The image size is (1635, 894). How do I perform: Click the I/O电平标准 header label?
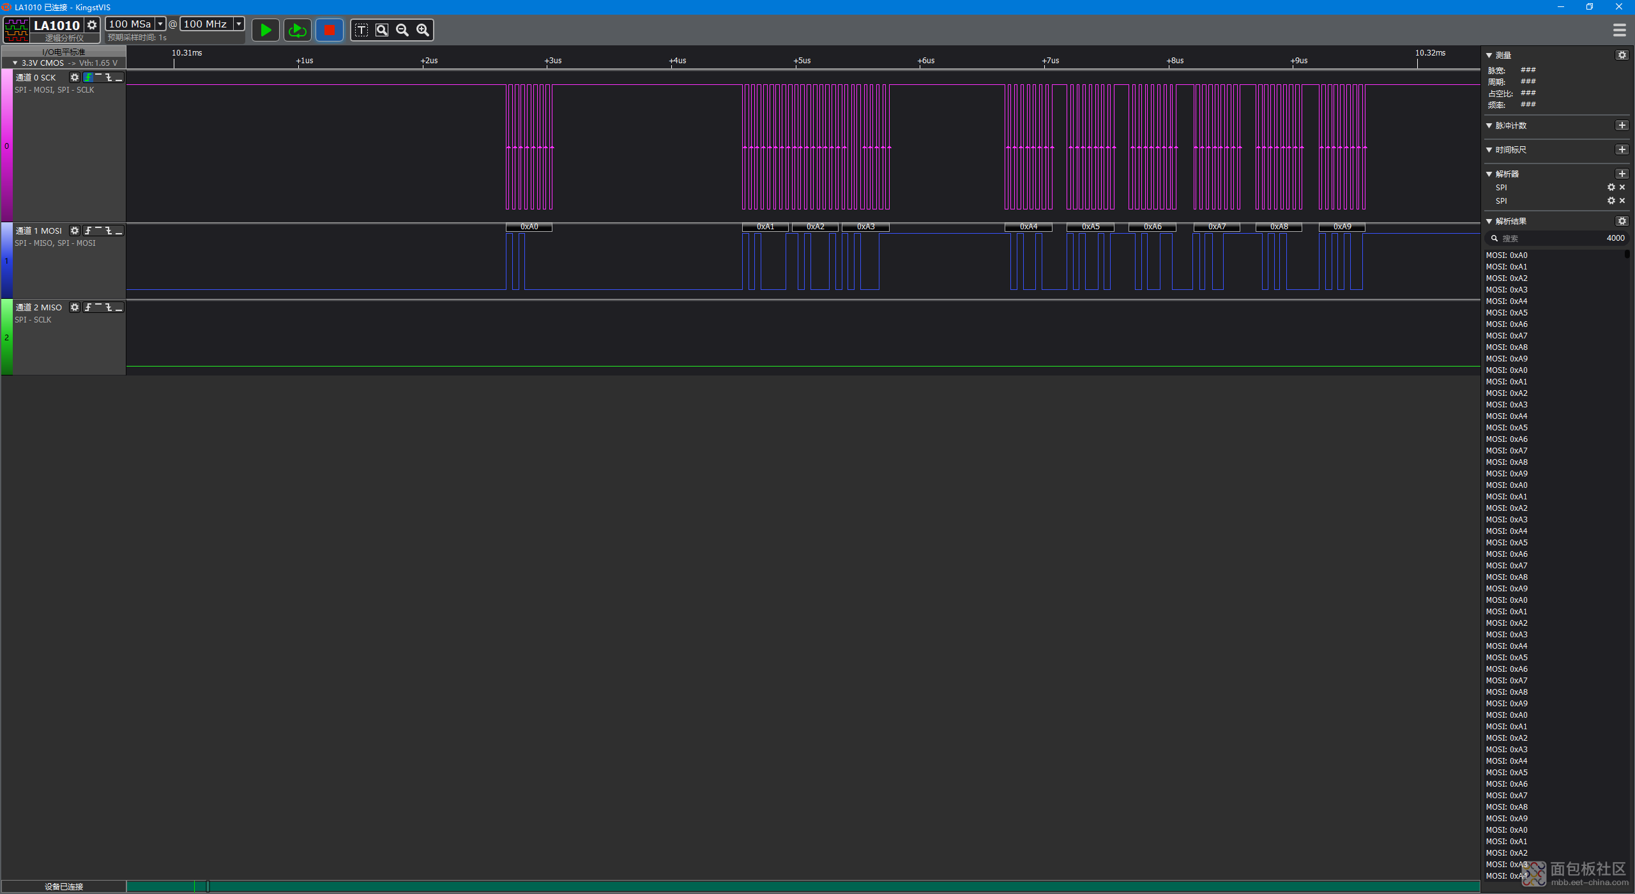point(64,52)
